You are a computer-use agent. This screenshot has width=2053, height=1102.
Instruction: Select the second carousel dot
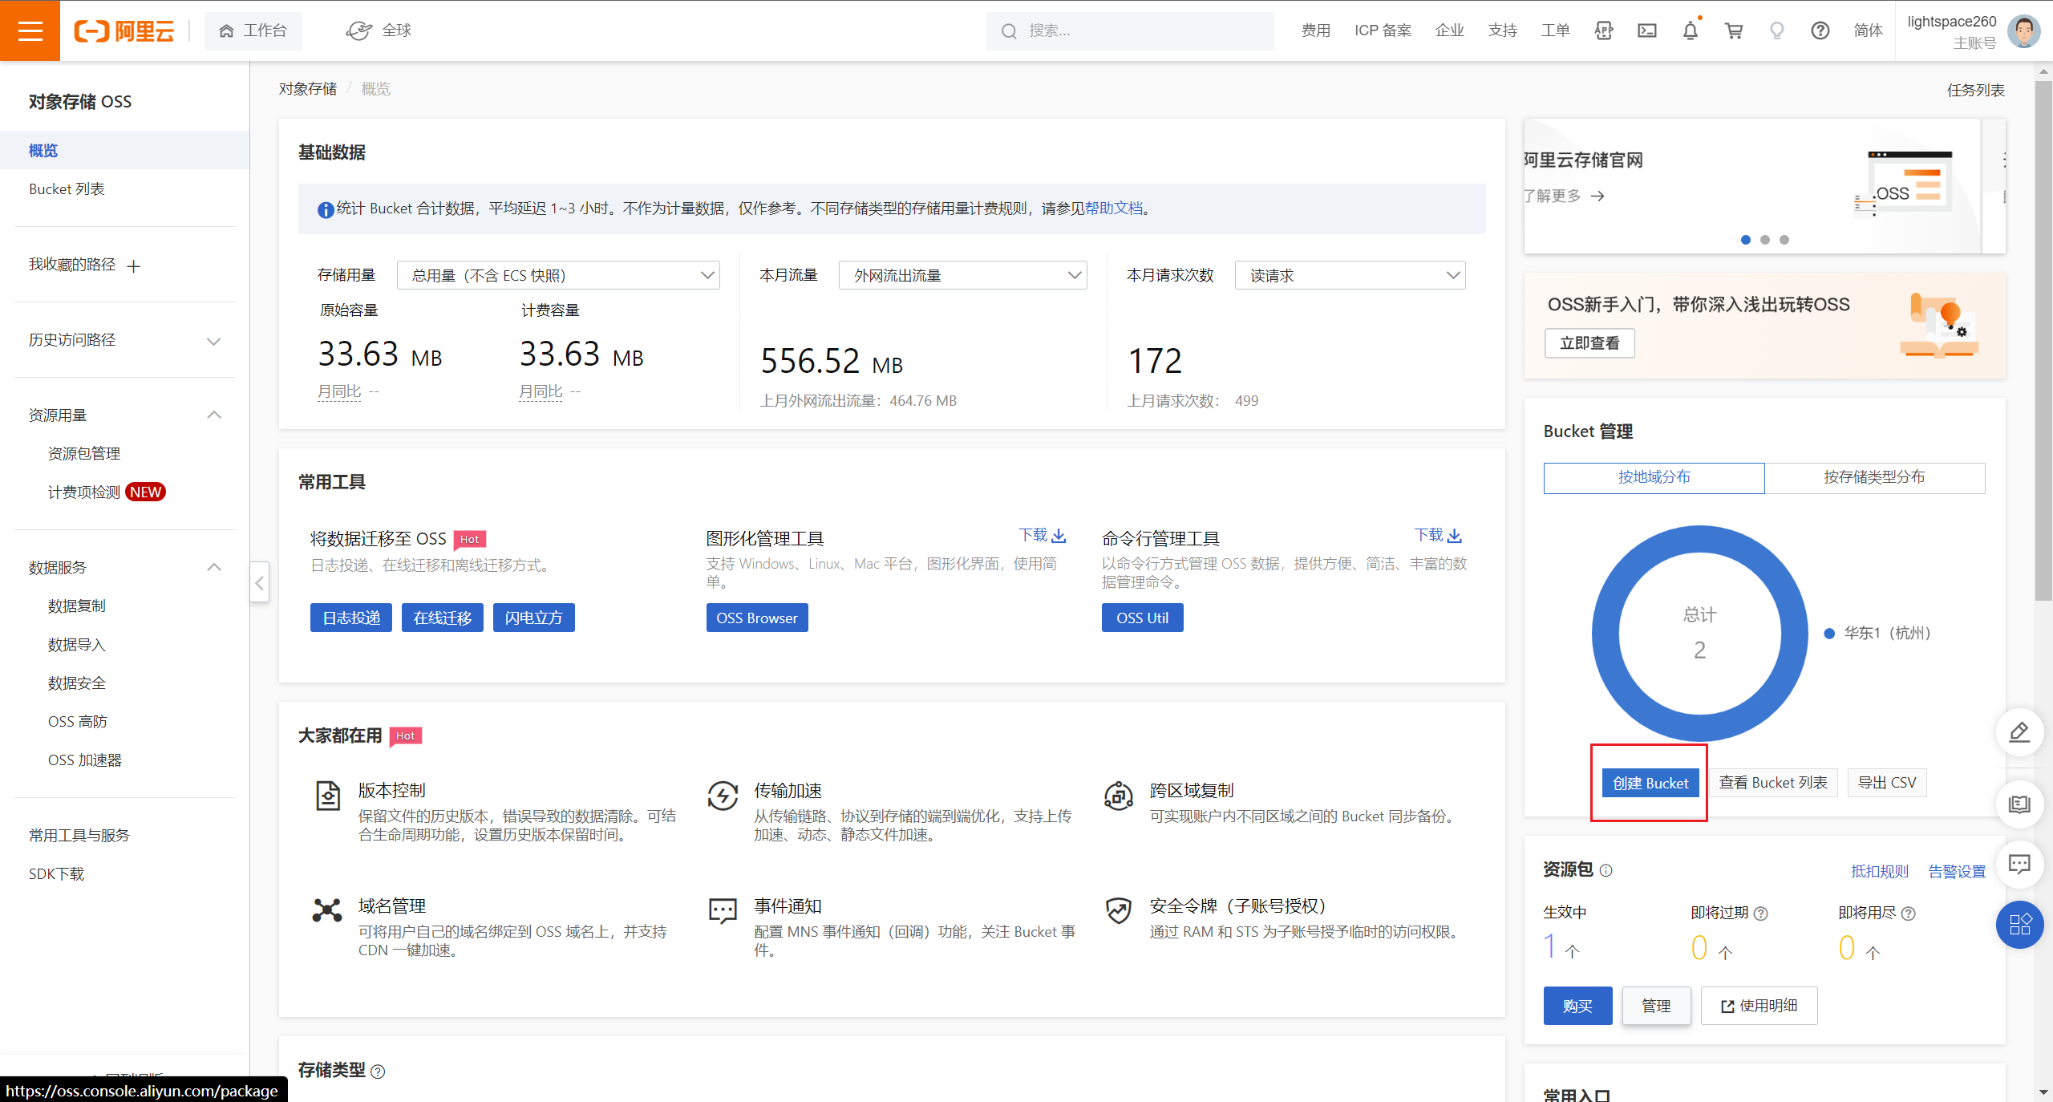point(1765,240)
